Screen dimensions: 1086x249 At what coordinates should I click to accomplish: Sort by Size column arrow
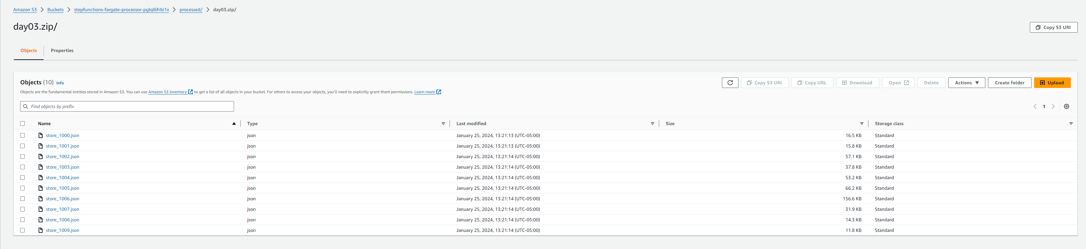point(861,124)
